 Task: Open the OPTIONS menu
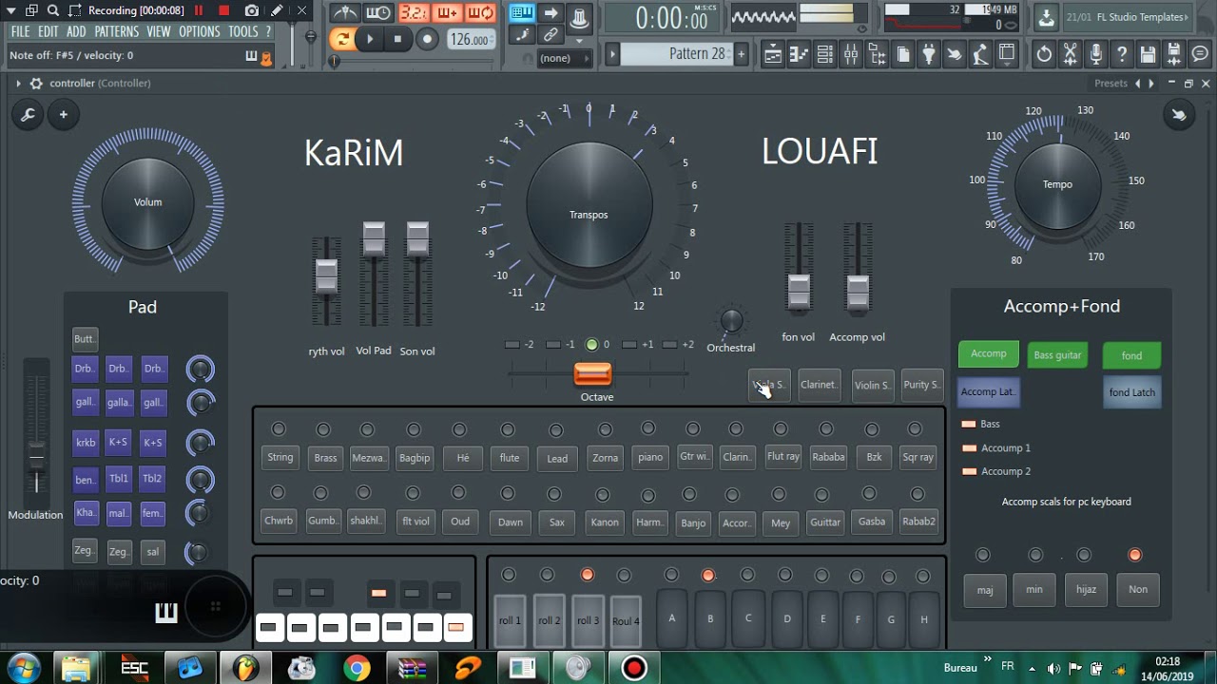pyautogui.click(x=200, y=31)
